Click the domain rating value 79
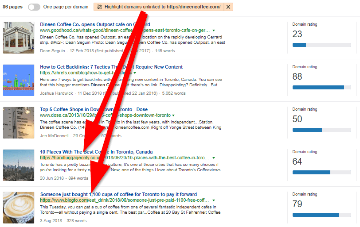Image resolution: width=360 pixels, height=227 pixels. click(297, 204)
